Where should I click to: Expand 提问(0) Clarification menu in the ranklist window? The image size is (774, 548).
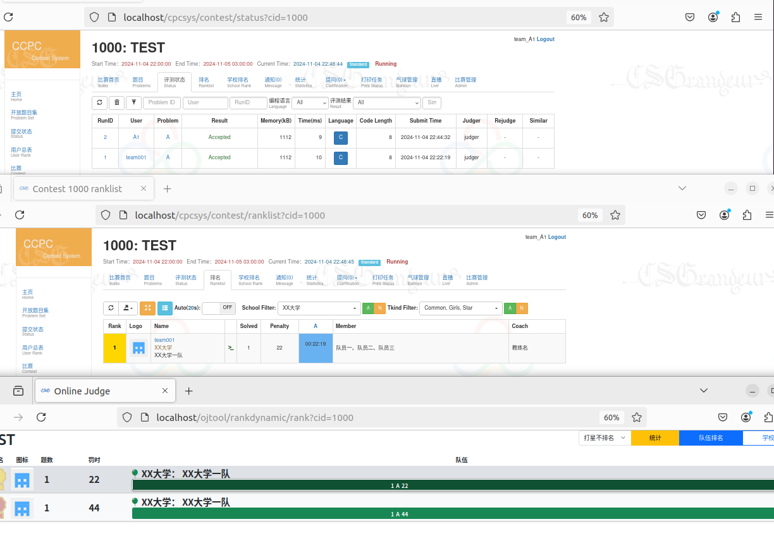click(x=348, y=280)
